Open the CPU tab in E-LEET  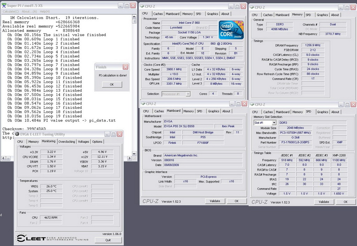click(20, 142)
